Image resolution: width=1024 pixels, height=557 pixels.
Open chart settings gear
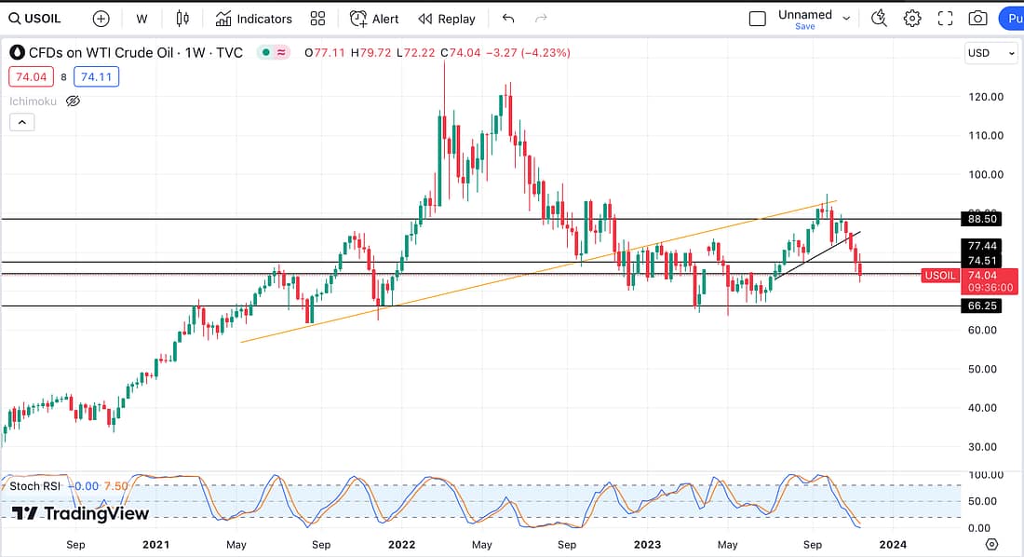tap(912, 19)
